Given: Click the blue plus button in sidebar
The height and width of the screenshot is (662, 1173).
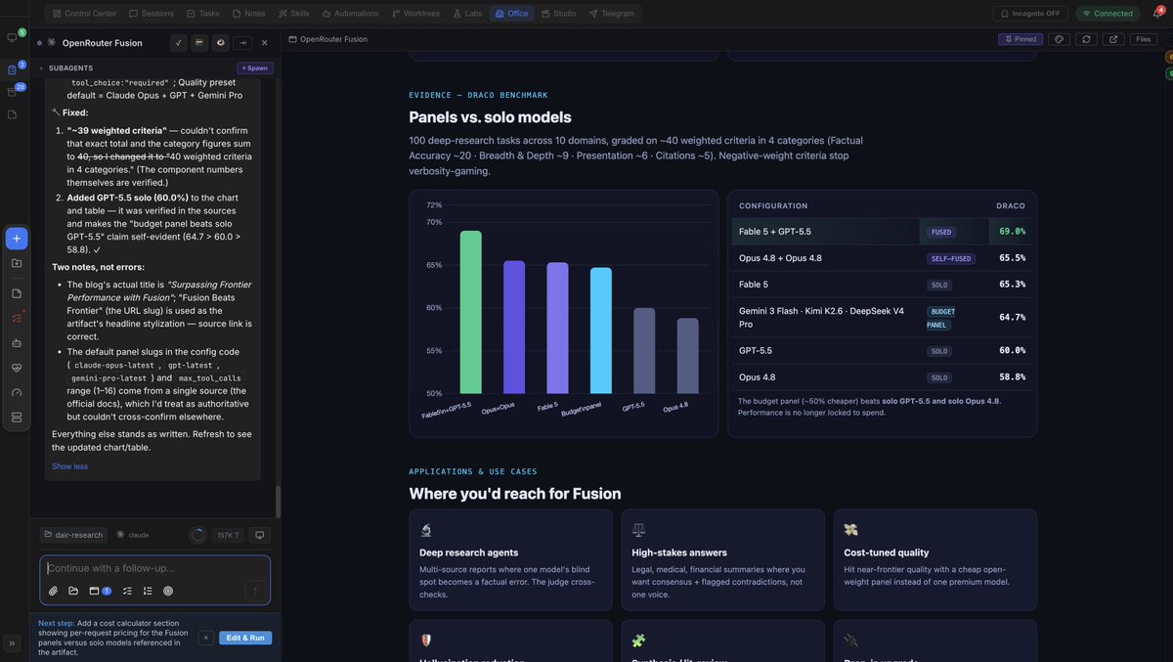Looking at the screenshot, I should click(17, 239).
